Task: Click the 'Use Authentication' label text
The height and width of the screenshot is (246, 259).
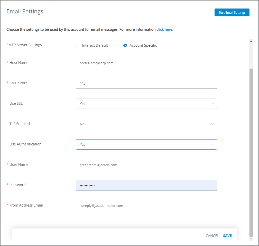Action: point(25,144)
